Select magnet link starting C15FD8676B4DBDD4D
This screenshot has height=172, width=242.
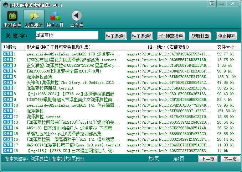(x=169, y=65)
